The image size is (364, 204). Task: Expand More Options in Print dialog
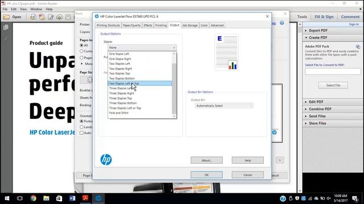pos(82,63)
